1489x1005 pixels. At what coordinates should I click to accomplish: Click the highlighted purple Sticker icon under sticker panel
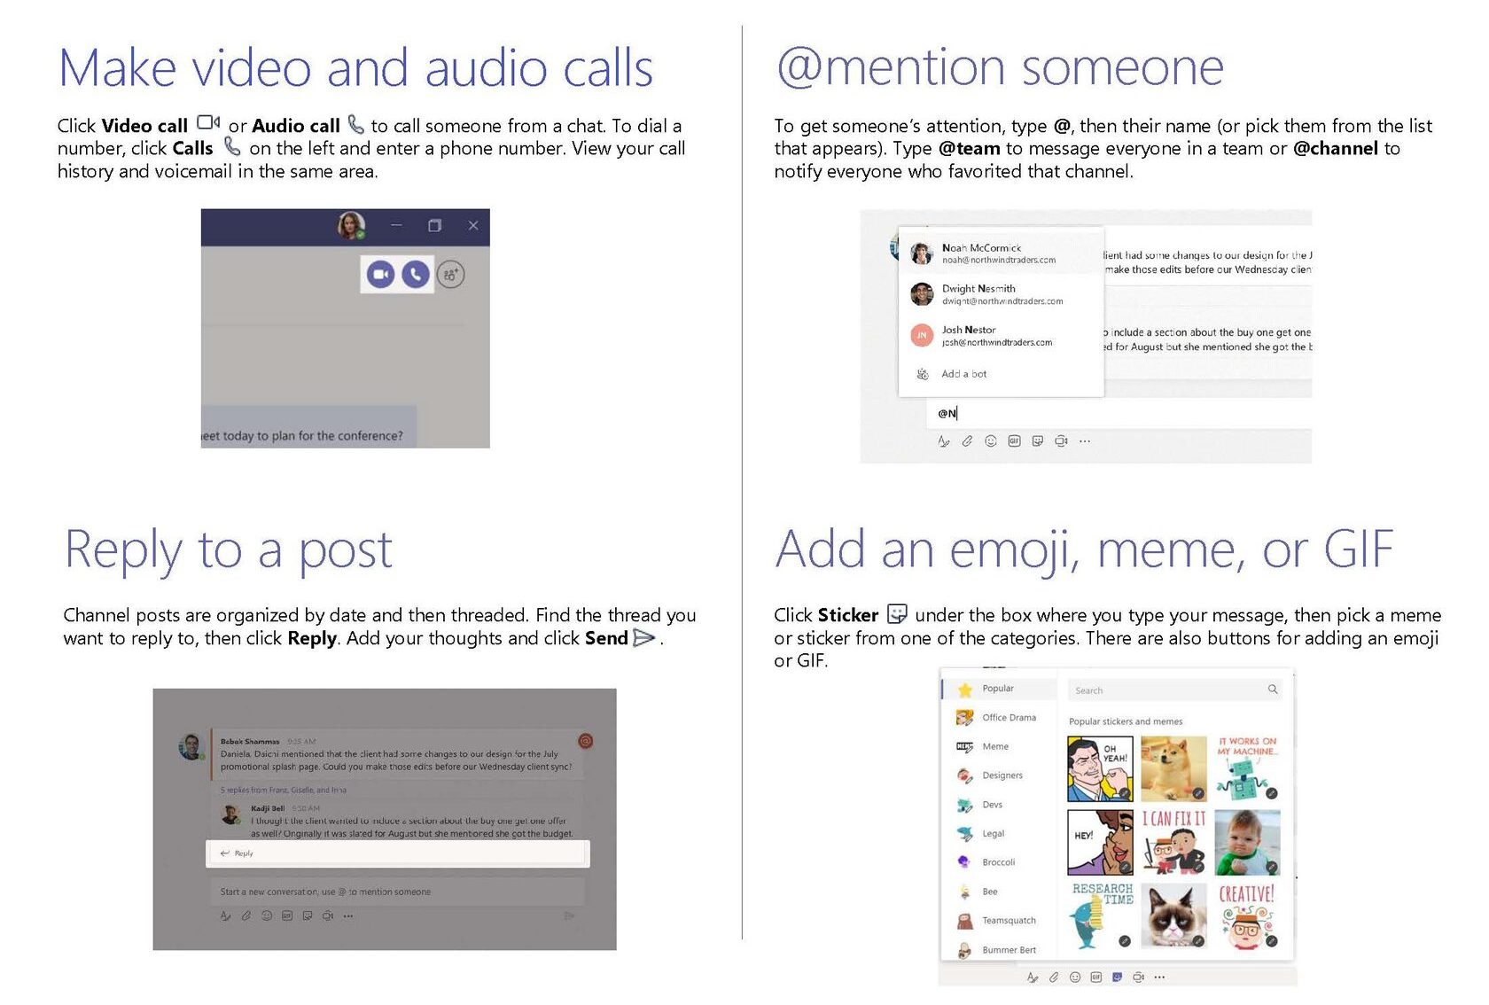point(1117,977)
